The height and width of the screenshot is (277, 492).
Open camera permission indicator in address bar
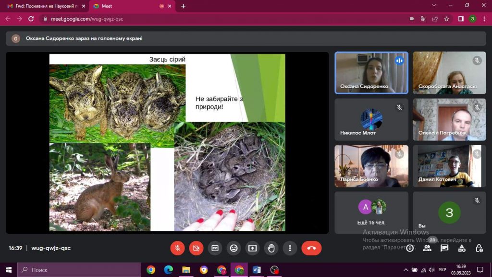412,19
